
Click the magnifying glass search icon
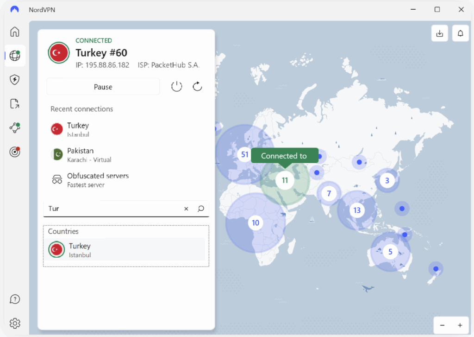pyautogui.click(x=201, y=209)
